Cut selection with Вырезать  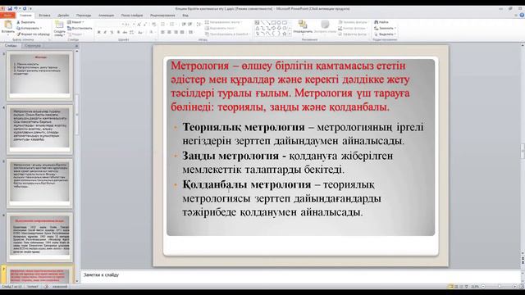pyautogui.click(x=26, y=22)
